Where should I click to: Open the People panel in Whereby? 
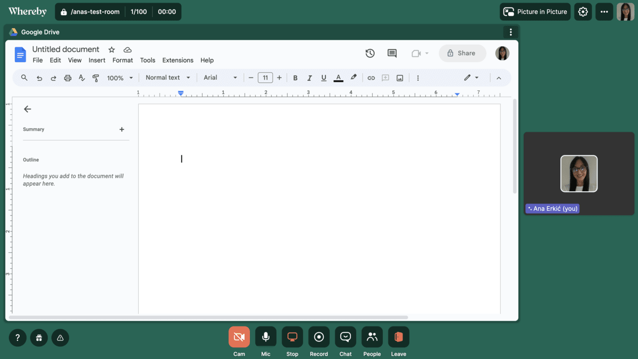click(372, 337)
